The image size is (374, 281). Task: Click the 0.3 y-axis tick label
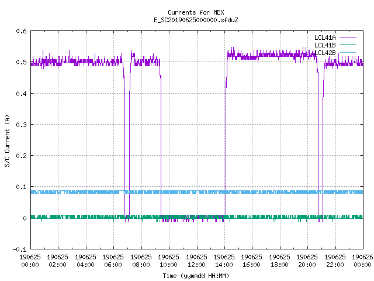pyautogui.click(x=21, y=125)
